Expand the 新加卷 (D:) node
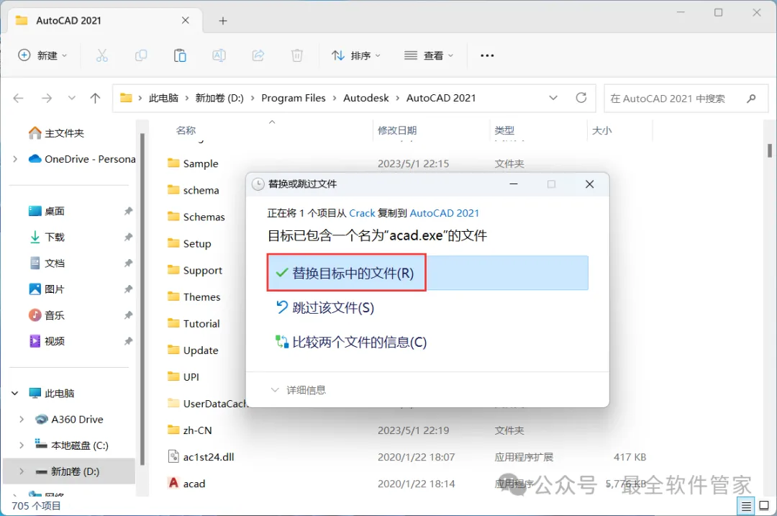The height and width of the screenshot is (516, 777). coord(22,471)
